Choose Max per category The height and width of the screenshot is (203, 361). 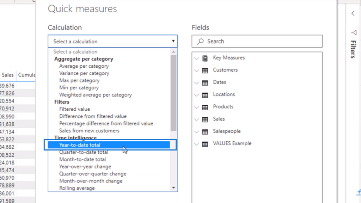click(79, 80)
